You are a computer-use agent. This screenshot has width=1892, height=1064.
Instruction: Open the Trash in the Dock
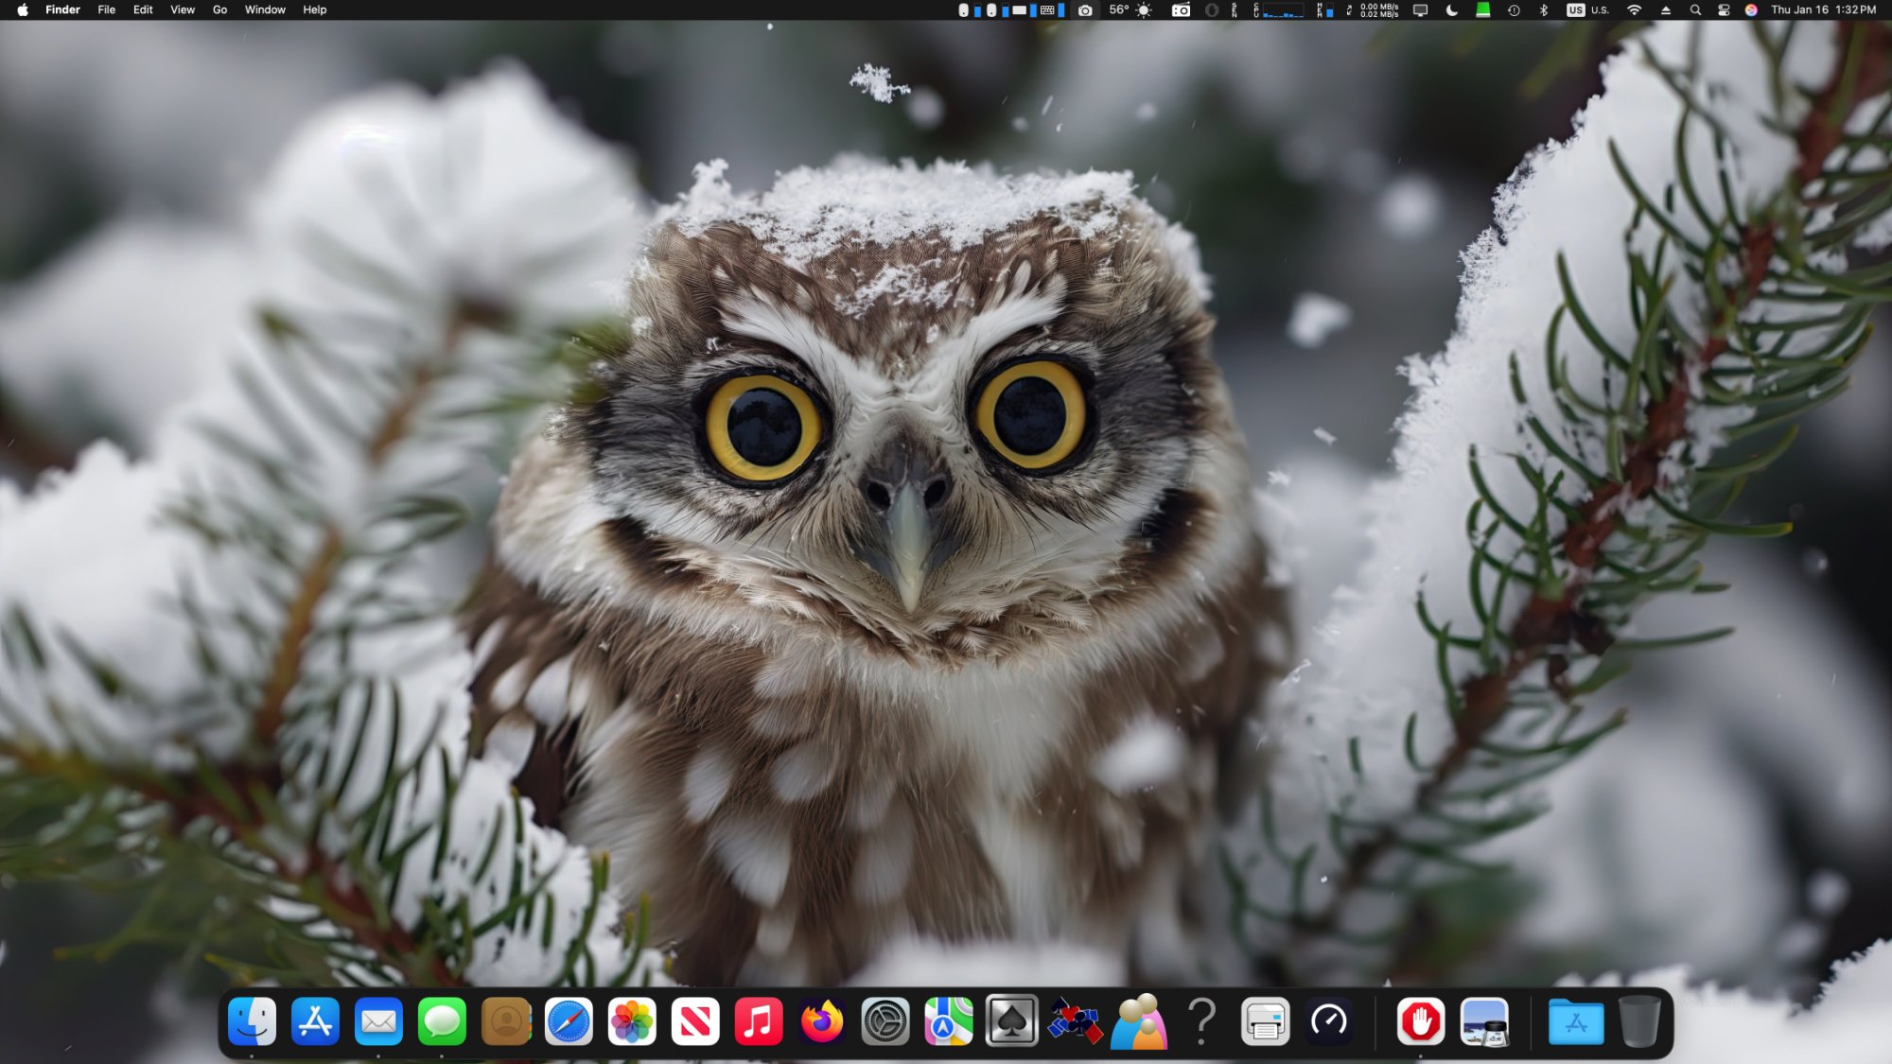tap(1639, 1021)
